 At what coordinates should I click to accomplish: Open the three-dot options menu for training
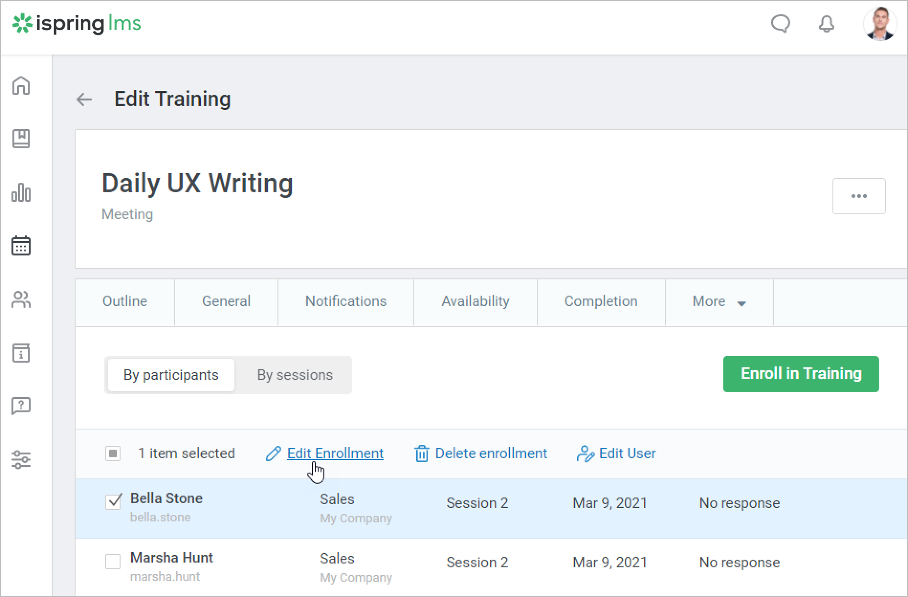point(859,196)
